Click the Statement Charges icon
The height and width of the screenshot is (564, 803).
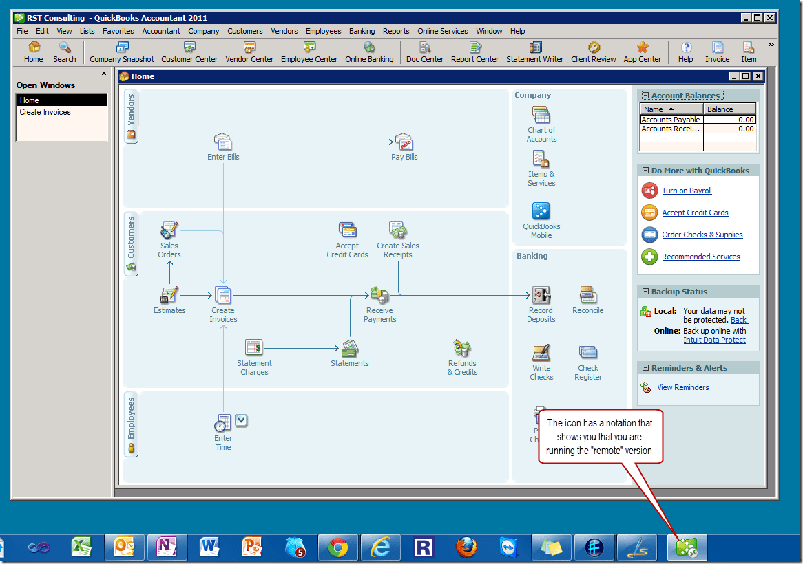(254, 348)
